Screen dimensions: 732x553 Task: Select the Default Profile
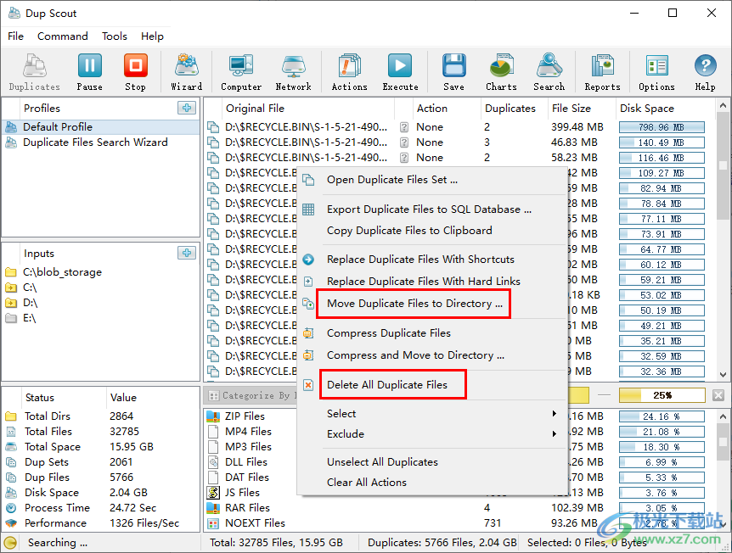101,127
